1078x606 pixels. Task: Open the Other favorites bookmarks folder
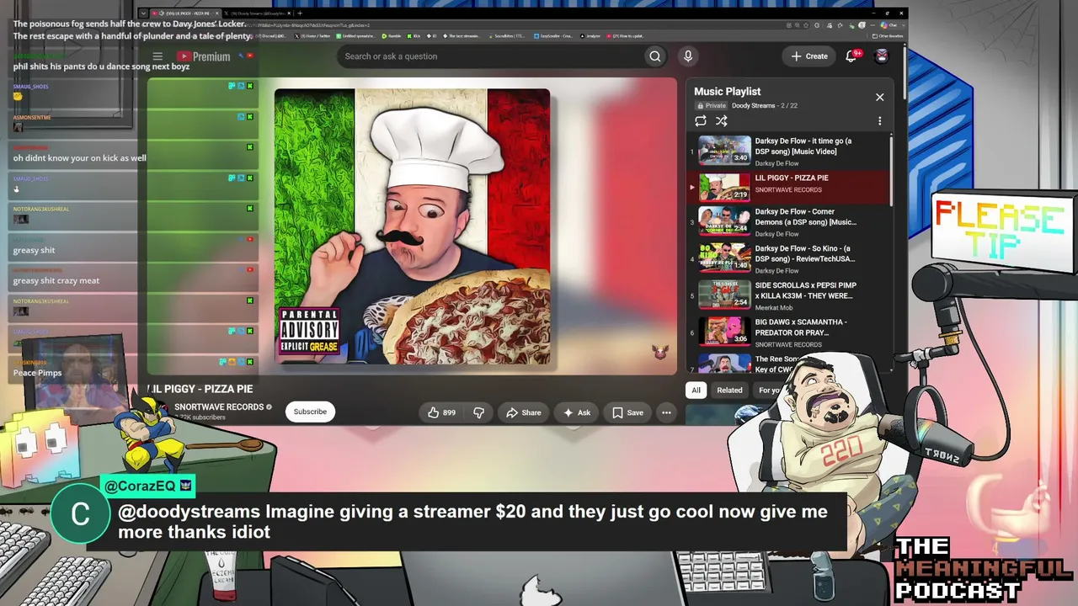(x=887, y=36)
